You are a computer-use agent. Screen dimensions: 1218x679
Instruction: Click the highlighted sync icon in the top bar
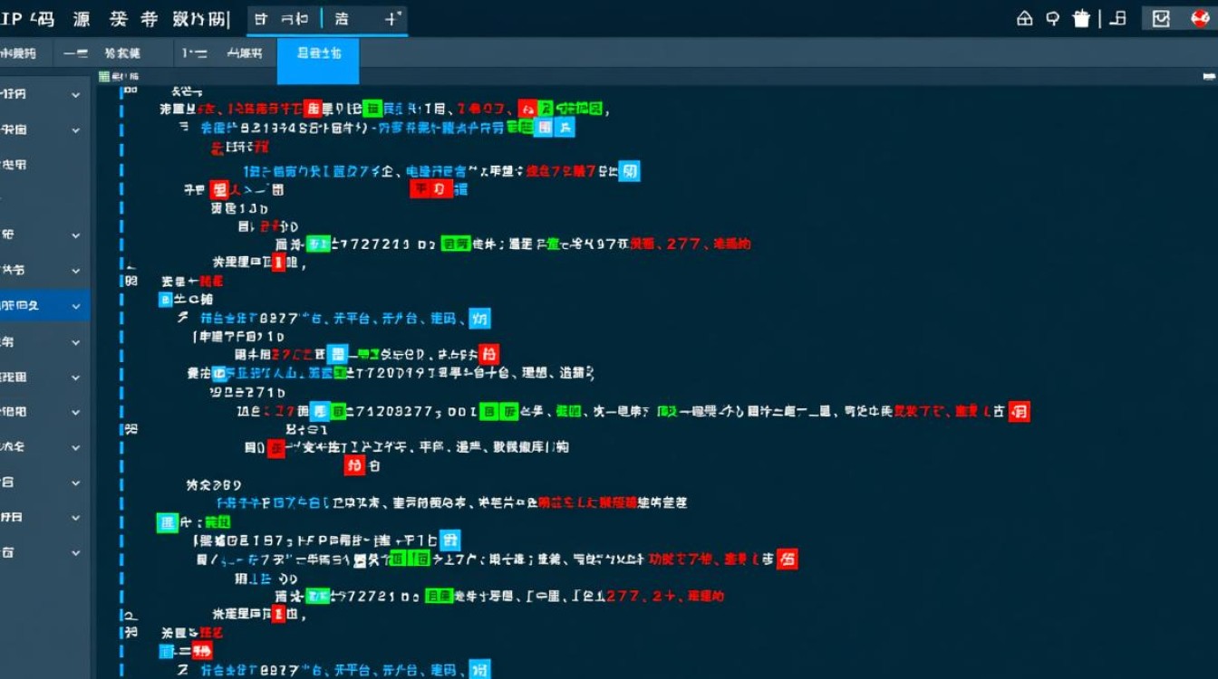coord(1163,17)
